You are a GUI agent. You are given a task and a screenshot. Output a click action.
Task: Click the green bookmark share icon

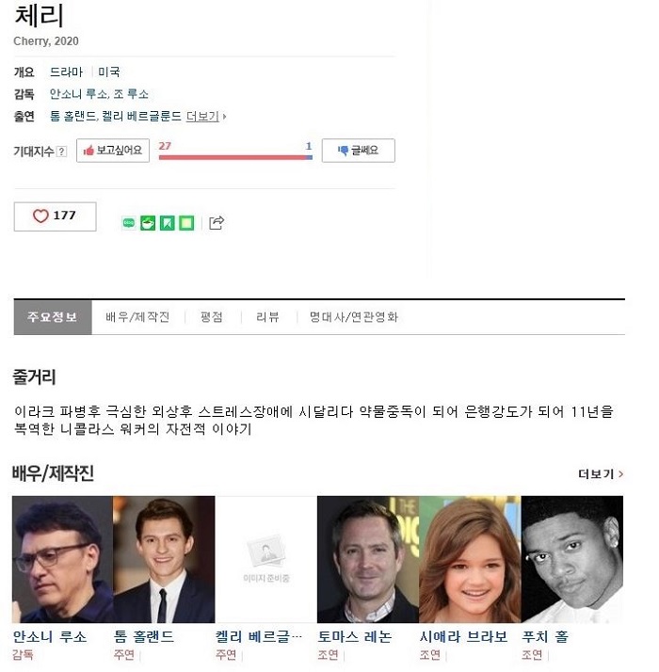tap(168, 223)
